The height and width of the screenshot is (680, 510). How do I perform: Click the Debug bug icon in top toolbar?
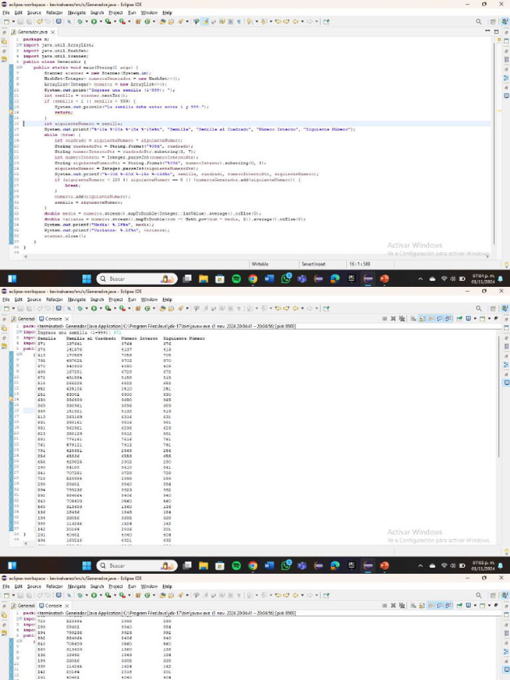click(79, 21)
